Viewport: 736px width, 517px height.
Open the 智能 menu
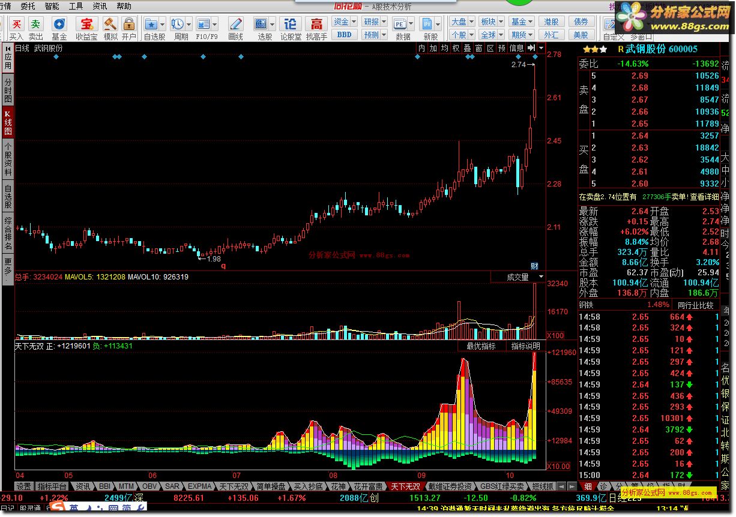tap(52, 6)
